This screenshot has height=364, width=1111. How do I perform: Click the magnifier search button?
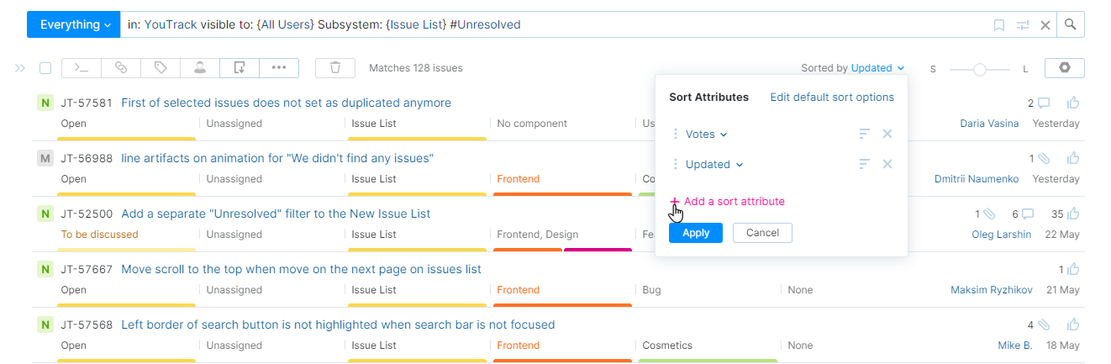(1070, 24)
